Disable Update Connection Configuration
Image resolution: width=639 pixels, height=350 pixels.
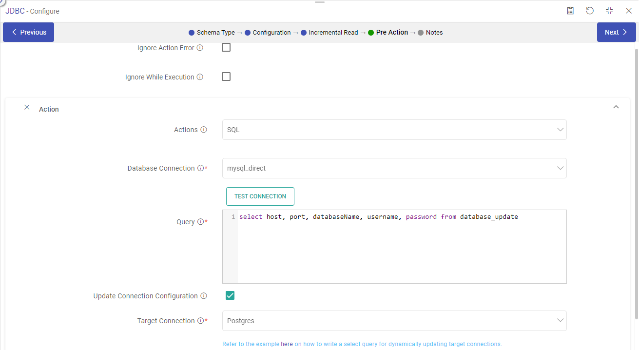230,295
